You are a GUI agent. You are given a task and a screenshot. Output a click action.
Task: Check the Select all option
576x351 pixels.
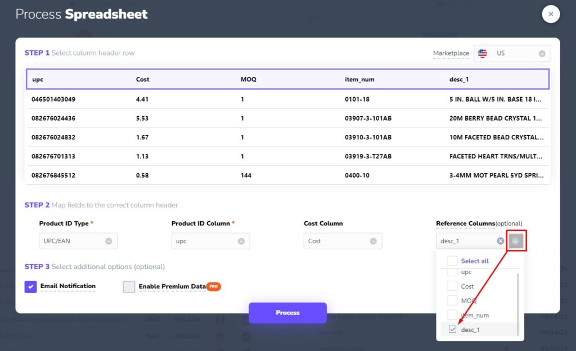pyautogui.click(x=452, y=261)
